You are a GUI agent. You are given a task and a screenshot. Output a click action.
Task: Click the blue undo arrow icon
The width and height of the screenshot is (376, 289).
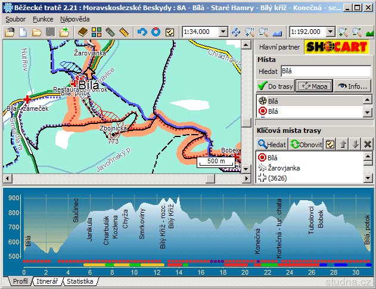tap(142, 32)
